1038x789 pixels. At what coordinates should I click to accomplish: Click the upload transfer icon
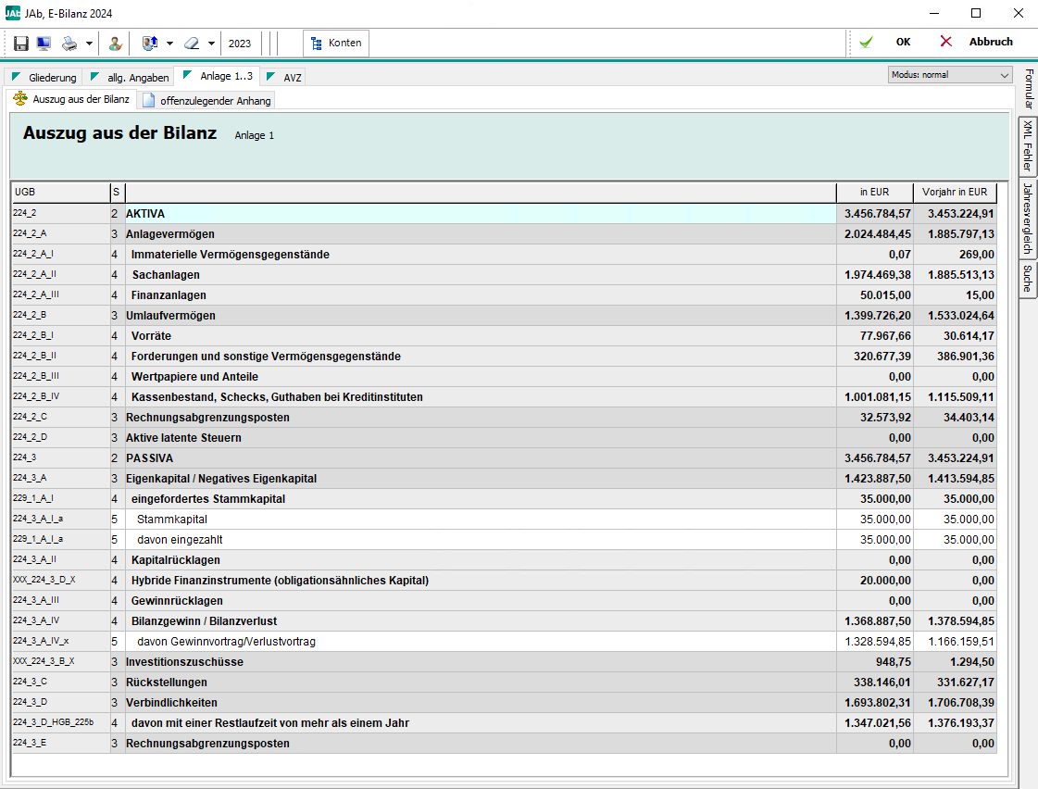150,43
